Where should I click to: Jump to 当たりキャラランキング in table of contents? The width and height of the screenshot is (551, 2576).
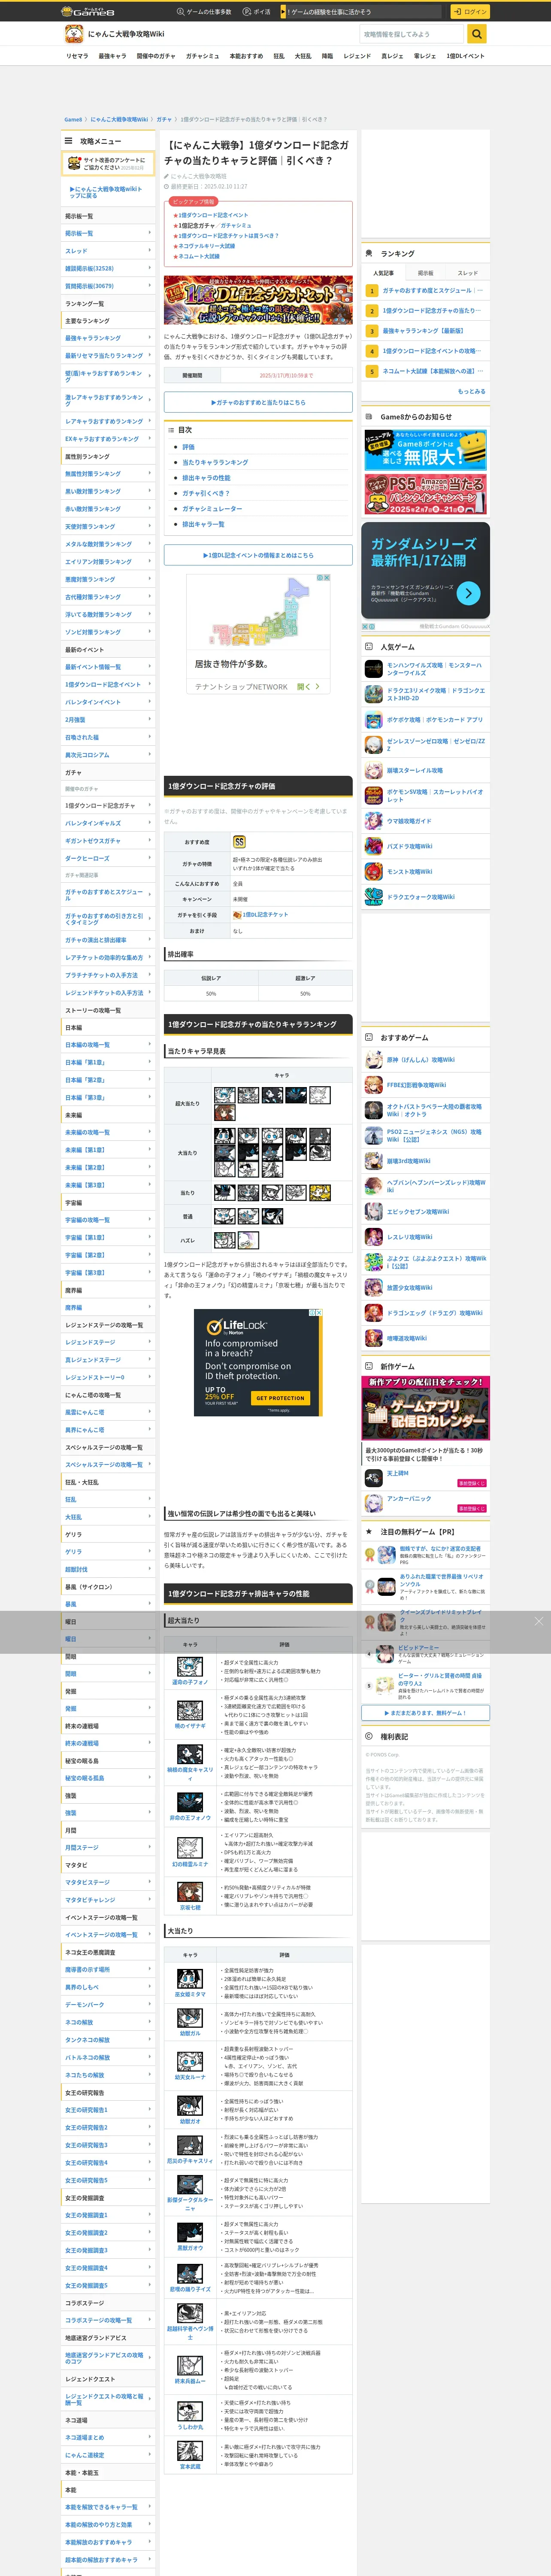[x=215, y=463]
